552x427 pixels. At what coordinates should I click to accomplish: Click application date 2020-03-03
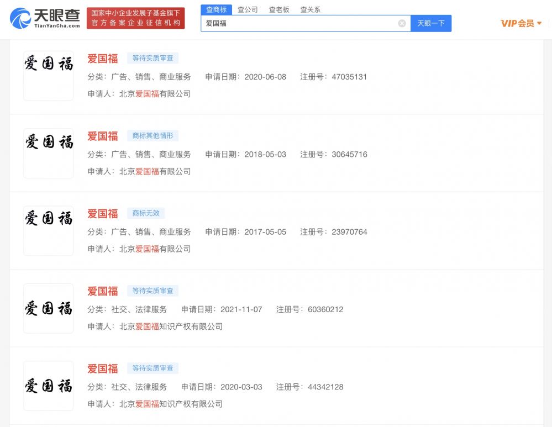pos(241,387)
